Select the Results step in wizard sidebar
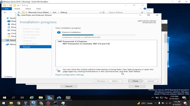This screenshot has width=190, height=106. (x=36, y=47)
